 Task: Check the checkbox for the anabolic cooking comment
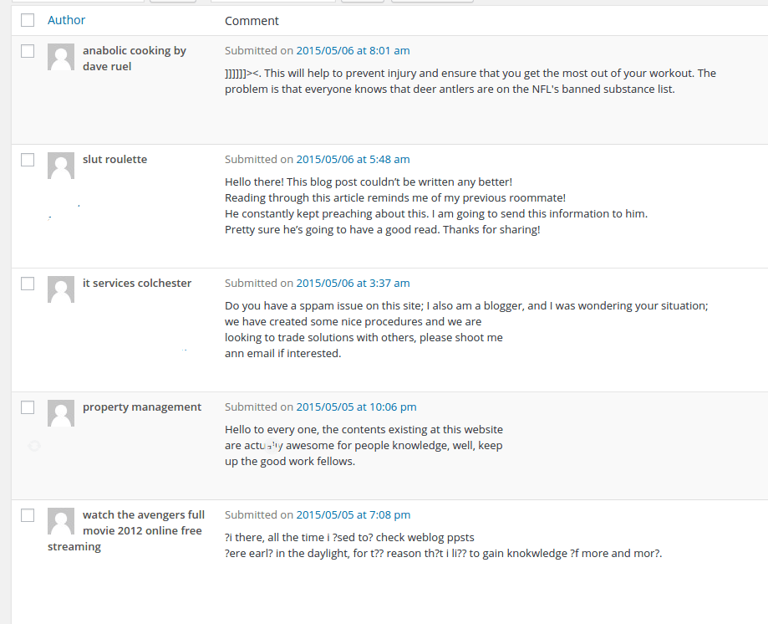pos(28,50)
